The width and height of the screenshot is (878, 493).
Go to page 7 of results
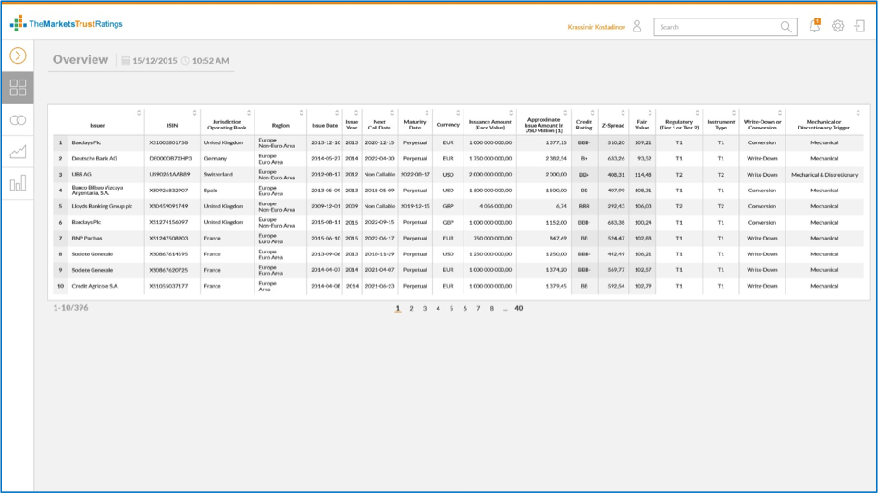(478, 308)
